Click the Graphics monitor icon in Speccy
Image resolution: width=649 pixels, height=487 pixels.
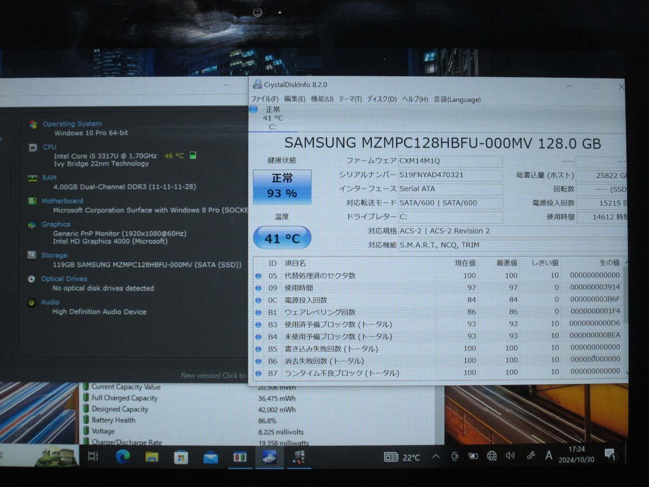point(32,224)
